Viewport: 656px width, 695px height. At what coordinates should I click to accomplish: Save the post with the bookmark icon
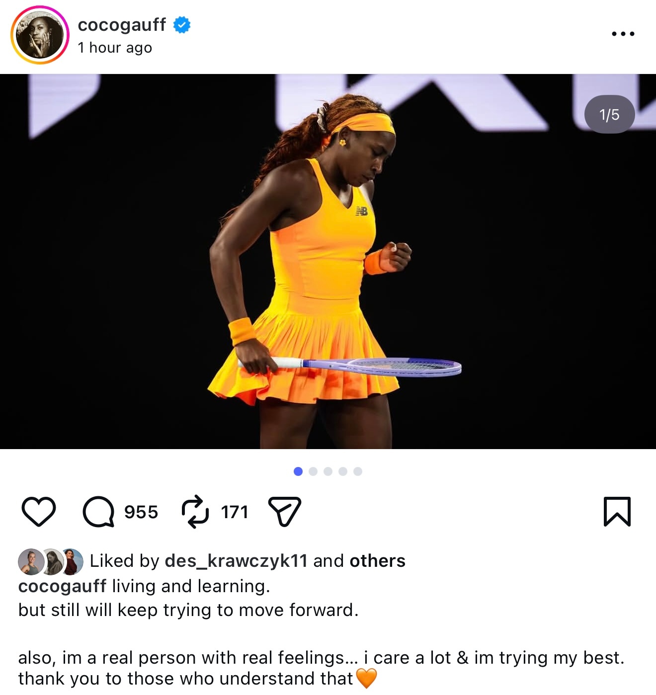(x=617, y=511)
